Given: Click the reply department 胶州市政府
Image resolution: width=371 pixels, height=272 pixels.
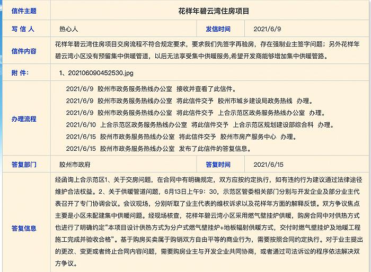Looking at the screenshot, I should [75, 165].
